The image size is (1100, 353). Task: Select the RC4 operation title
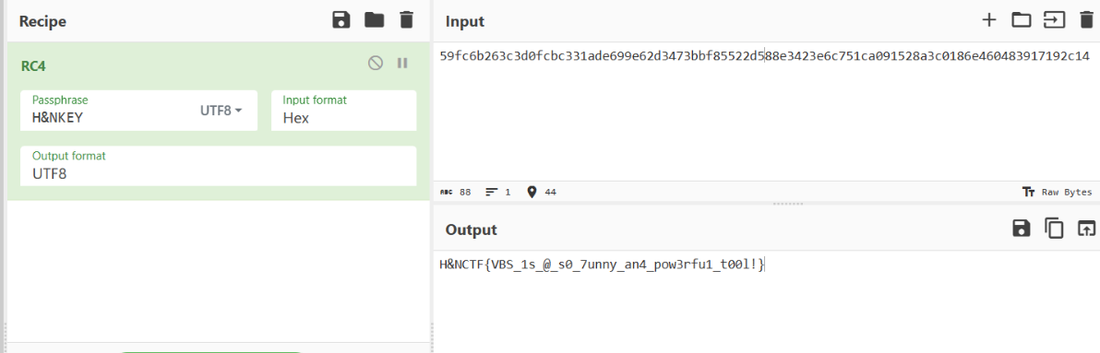click(x=33, y=65)
